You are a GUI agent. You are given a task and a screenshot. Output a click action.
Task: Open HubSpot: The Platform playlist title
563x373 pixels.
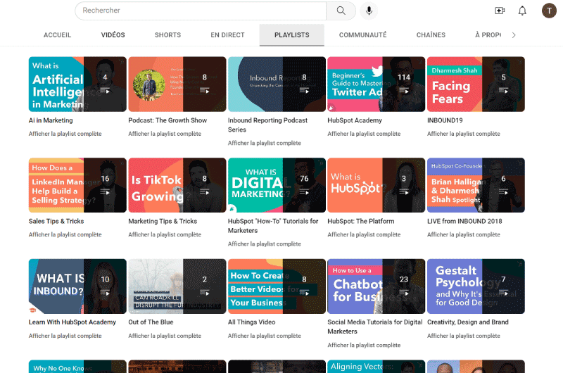click(361, 221)
